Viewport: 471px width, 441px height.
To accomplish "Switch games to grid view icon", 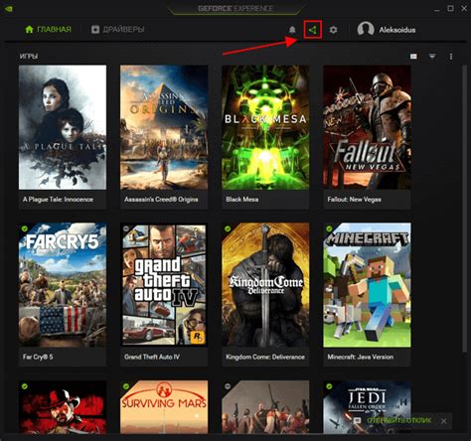I will point(413,57).
